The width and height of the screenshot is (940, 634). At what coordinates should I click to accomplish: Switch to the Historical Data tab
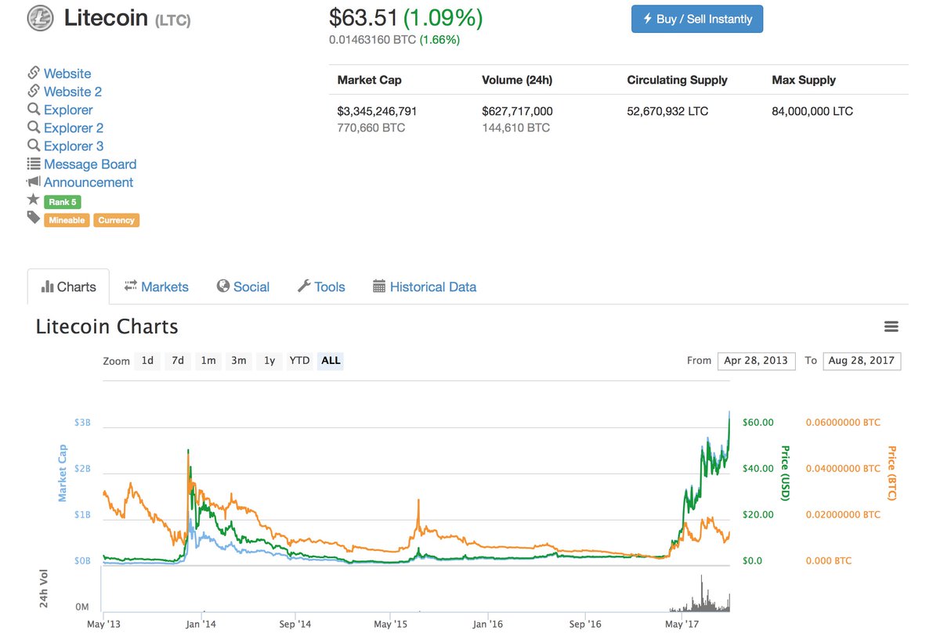(425, 287)
